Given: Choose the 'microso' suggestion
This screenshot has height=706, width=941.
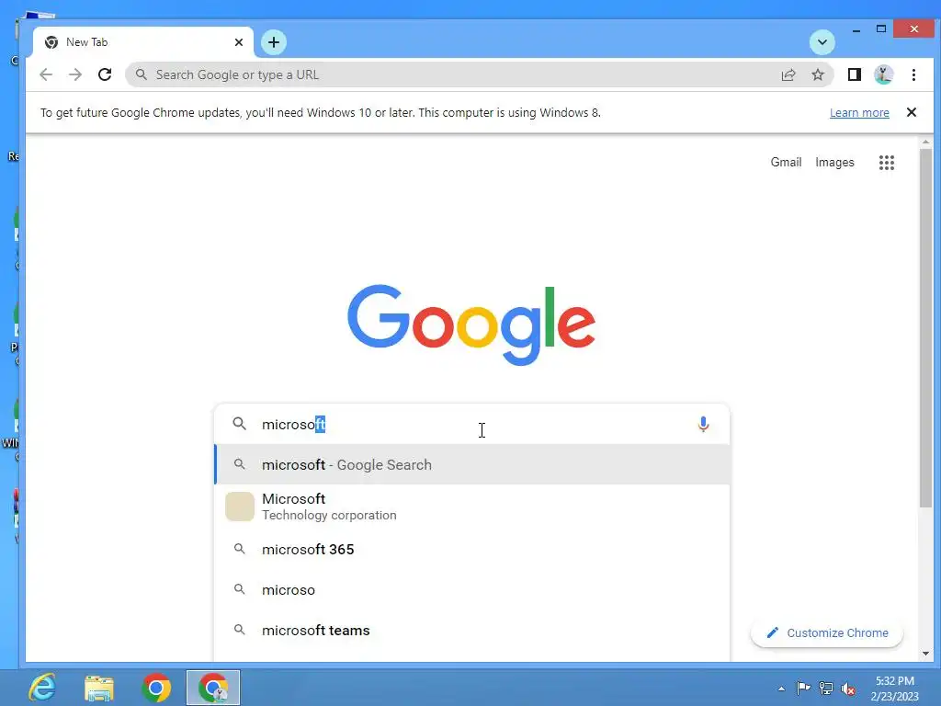Looking at the screenshot, I should 472,589.
